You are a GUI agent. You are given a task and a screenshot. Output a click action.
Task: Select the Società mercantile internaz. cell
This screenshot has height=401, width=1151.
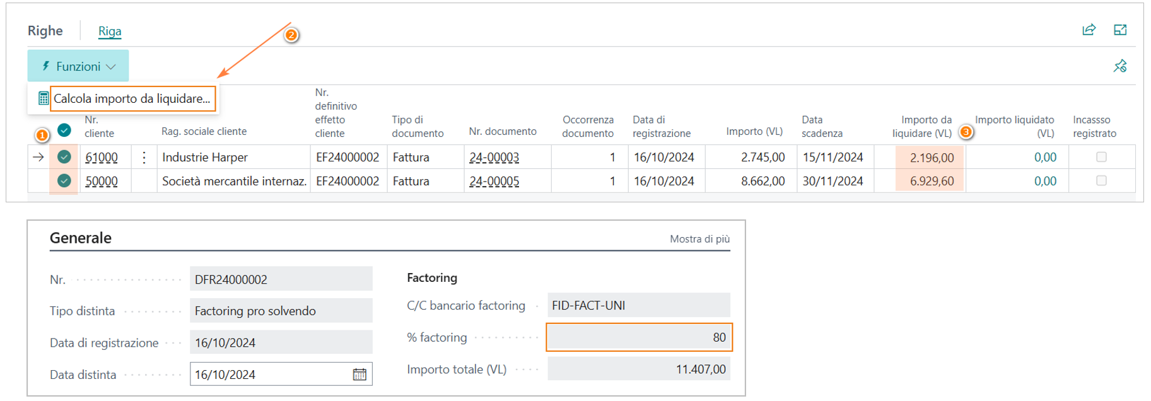tap(234, 181)
